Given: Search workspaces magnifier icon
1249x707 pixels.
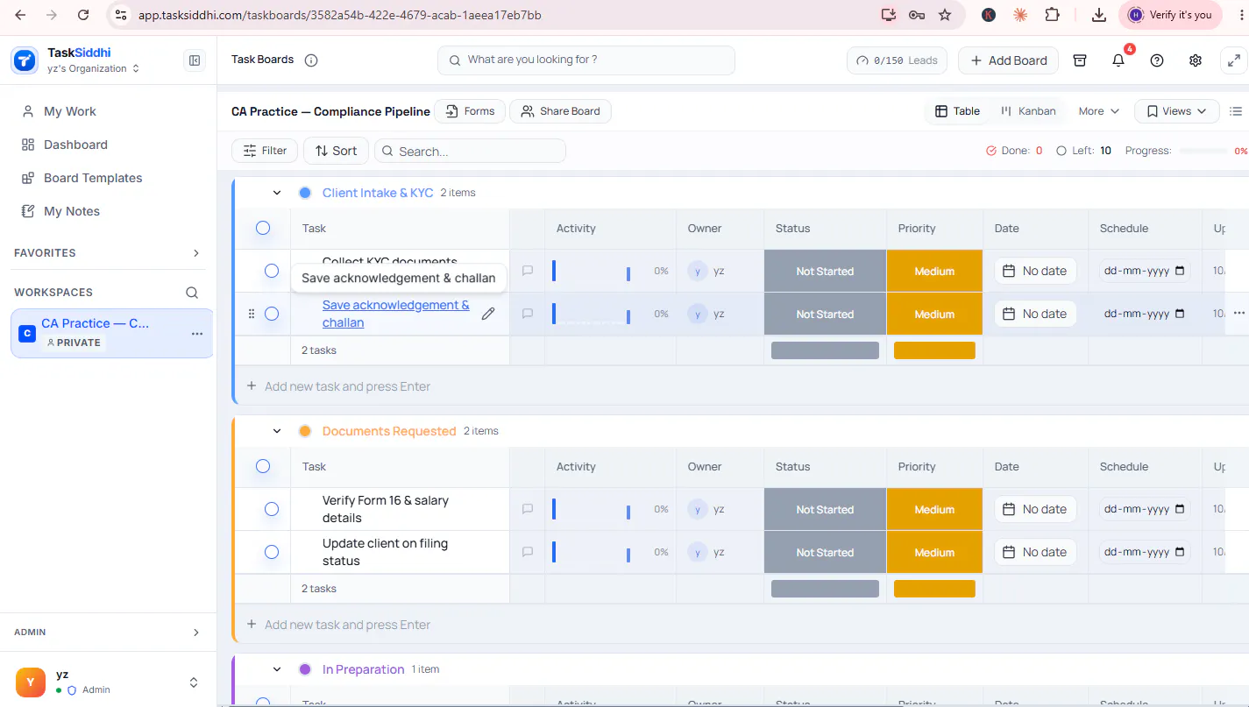Looking at the screenshot, I should (x=192, y=293).
